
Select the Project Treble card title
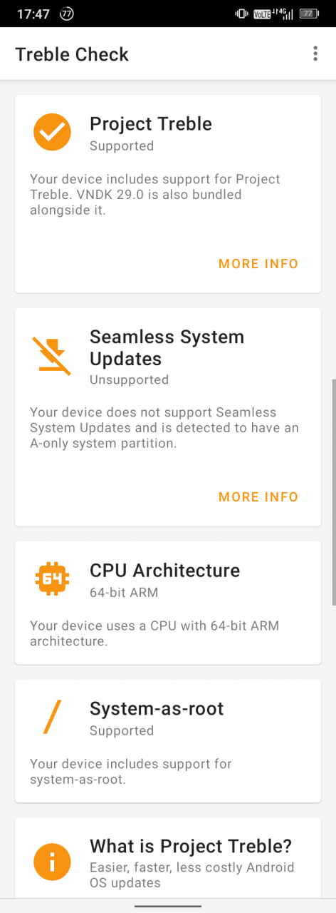tap(151, 124)
